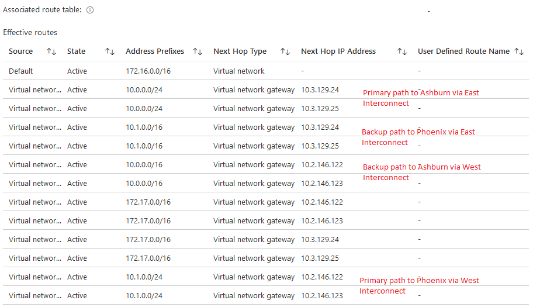Select the Default source row with 172.16.0.0/16
Viewport: 533px width, 307px height.
21,71
